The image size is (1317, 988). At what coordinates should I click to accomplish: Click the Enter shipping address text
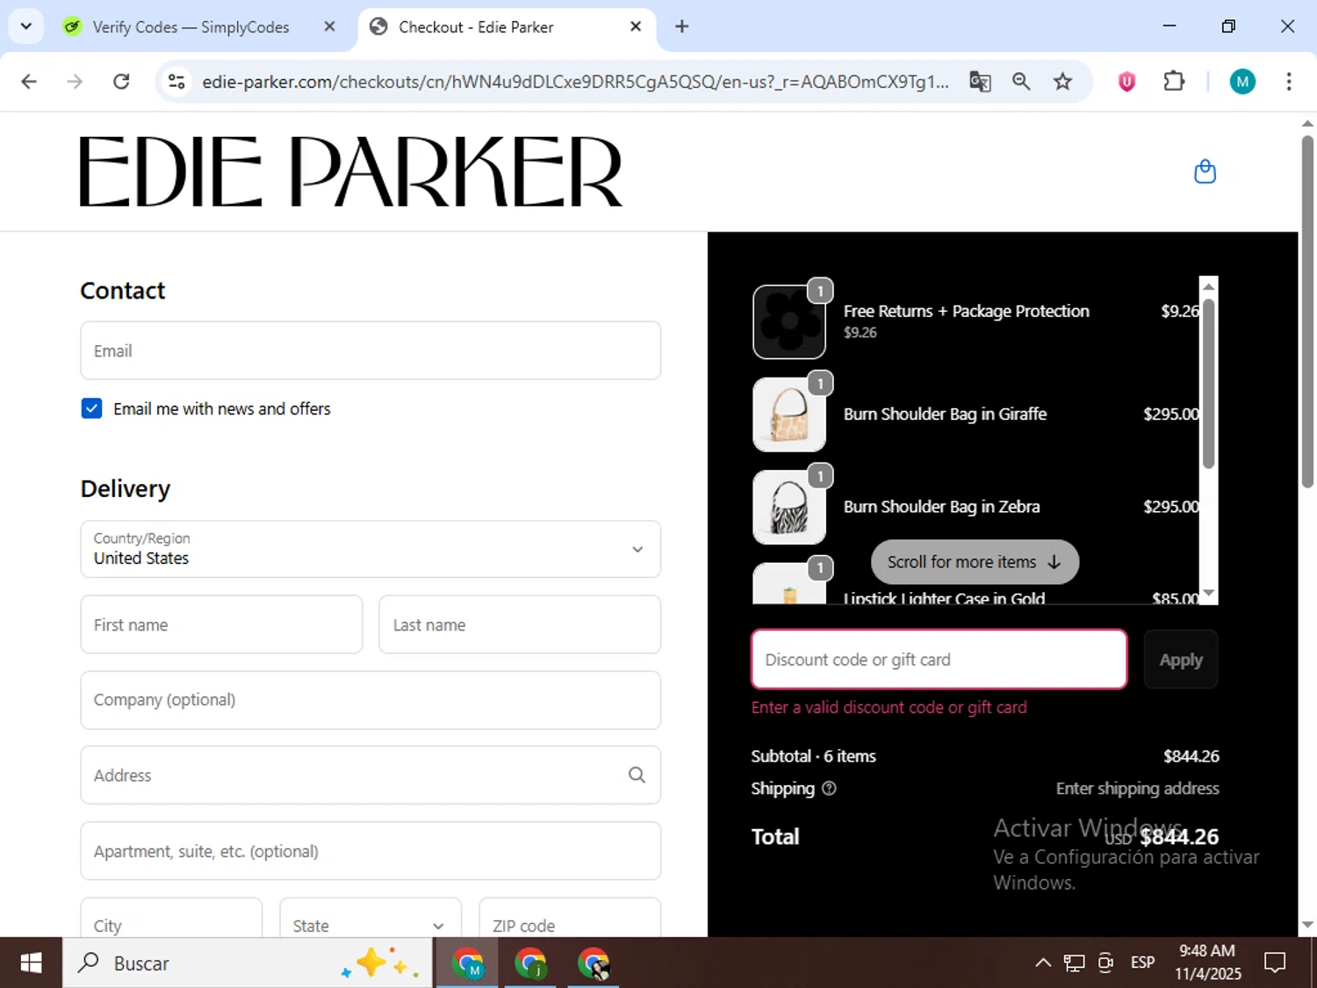pyautogui.click(x=1137, y=789)
